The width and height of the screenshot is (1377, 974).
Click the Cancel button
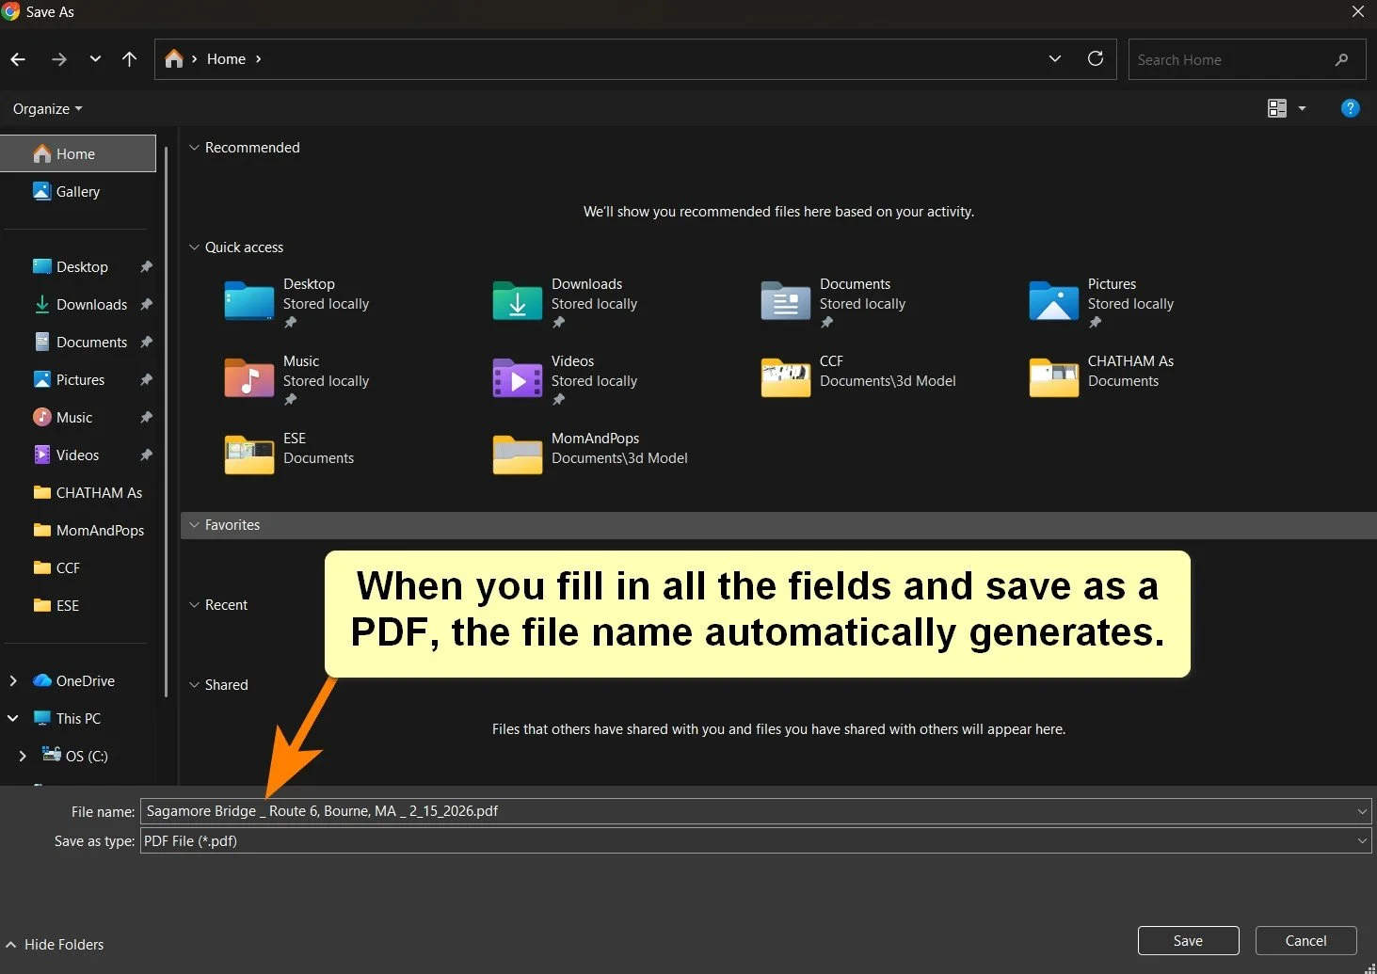point(1305,940)
